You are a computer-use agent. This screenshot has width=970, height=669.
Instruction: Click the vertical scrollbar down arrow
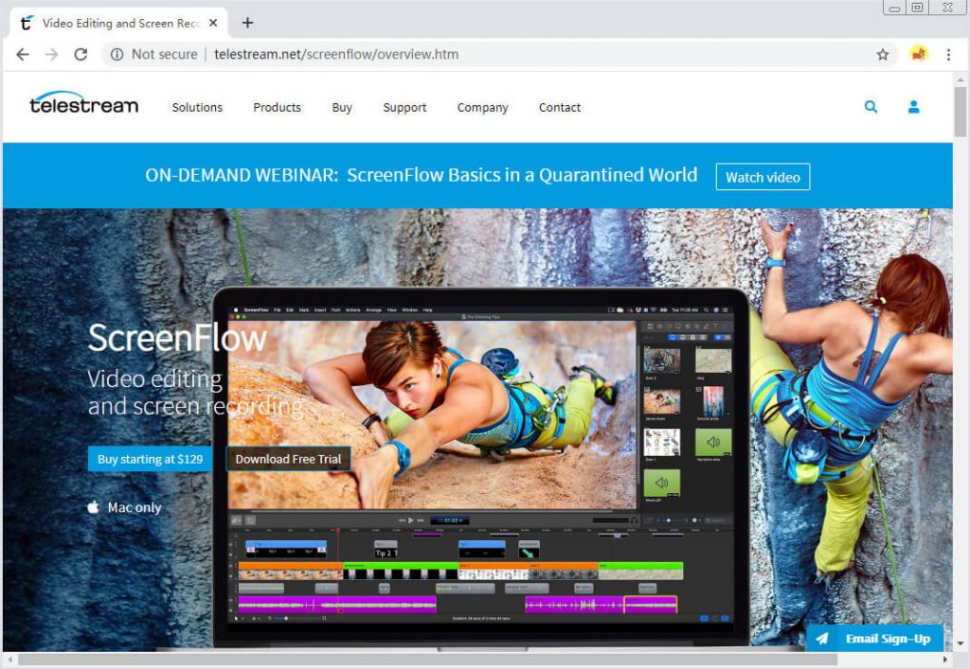961,643
